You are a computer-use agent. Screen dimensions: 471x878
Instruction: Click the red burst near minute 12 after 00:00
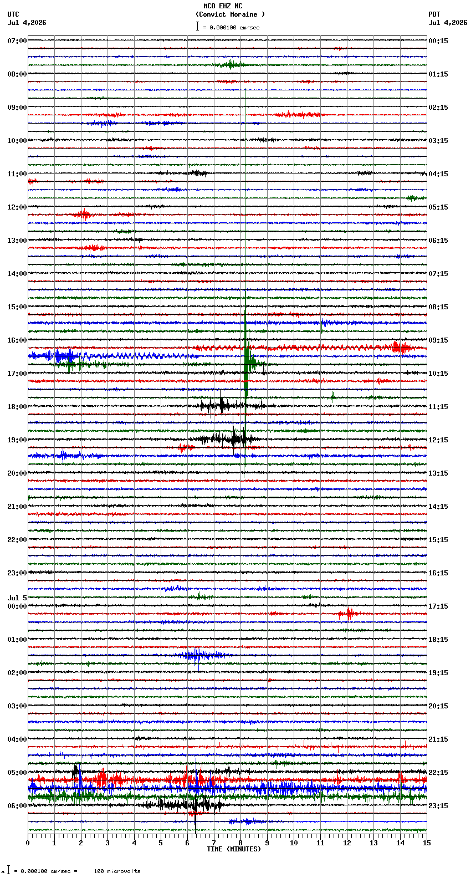[348, 614]
